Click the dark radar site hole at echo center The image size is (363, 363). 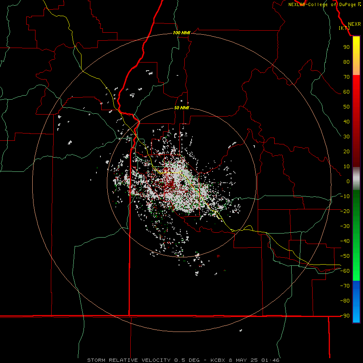point(183,183)
